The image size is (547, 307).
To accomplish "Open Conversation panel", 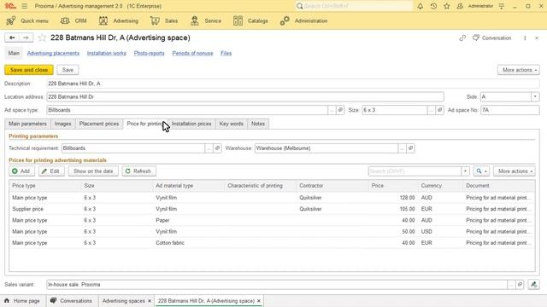I will pyautogui.click(x=492, y=38).
